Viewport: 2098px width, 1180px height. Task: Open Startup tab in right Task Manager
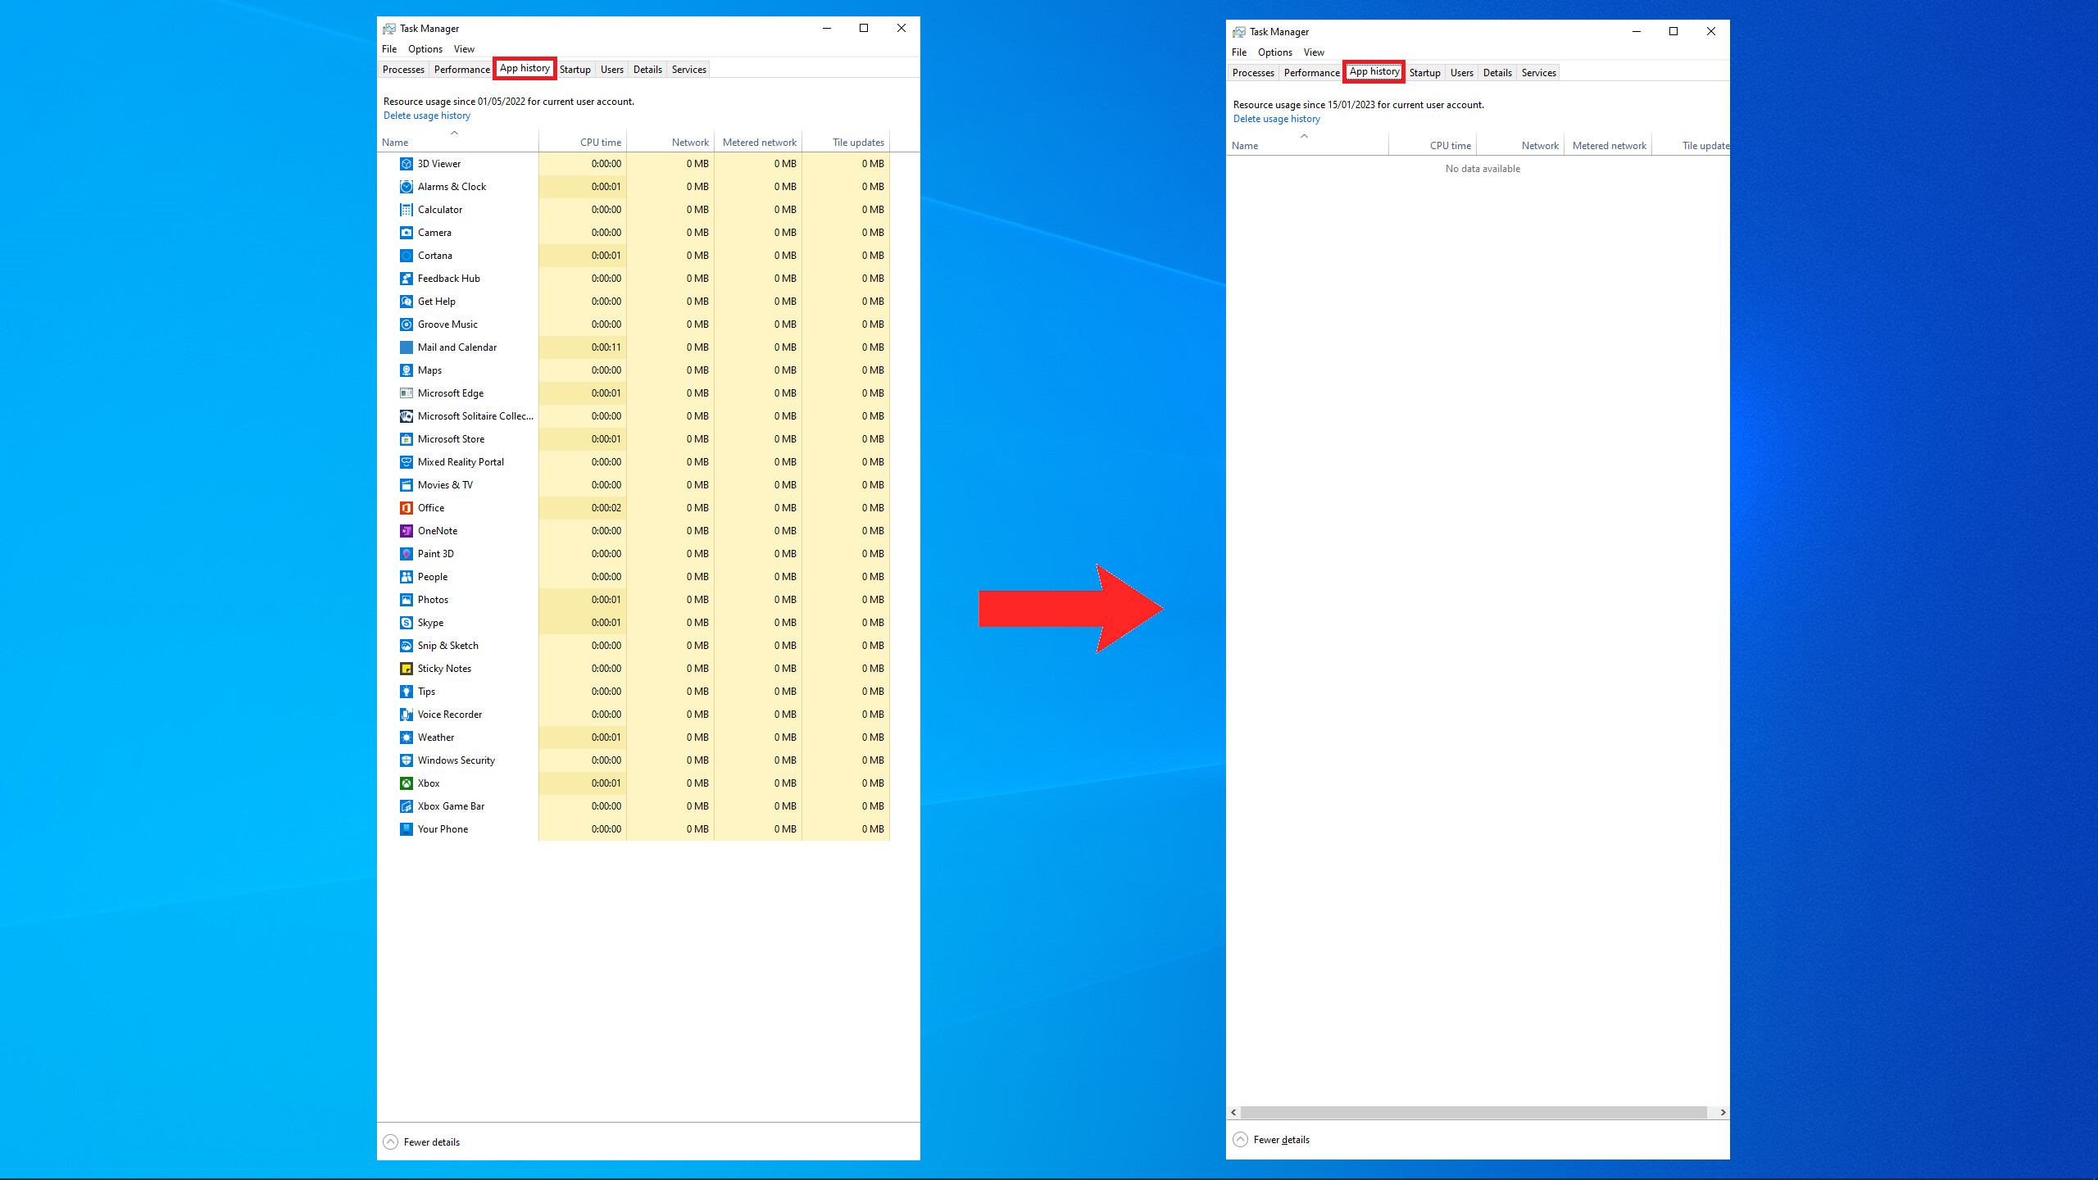pyautogui.click(x=1424, y=73)
